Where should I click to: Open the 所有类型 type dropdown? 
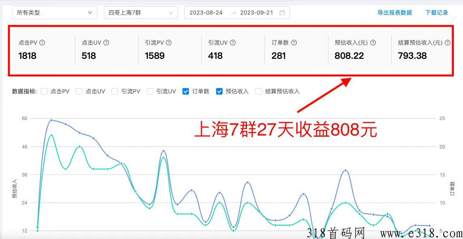tap(55, 13)
